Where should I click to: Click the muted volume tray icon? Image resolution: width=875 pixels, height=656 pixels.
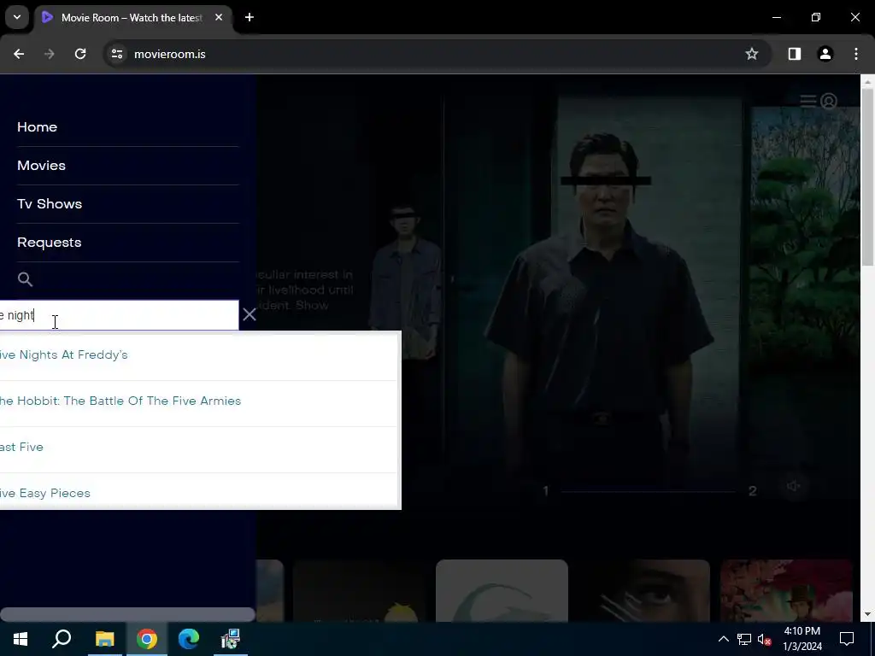click(x=764, y=639)
